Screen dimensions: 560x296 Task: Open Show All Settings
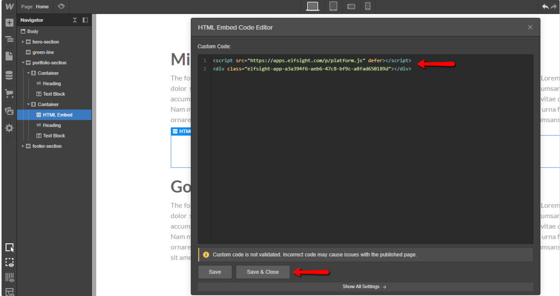[364, 286]
